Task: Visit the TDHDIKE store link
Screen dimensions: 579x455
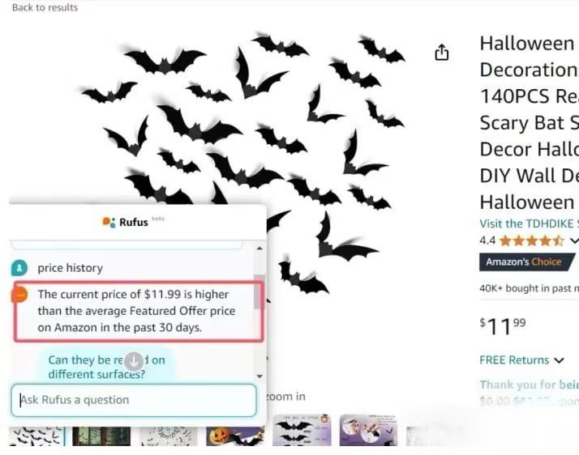Action: (x=529, y=223)
